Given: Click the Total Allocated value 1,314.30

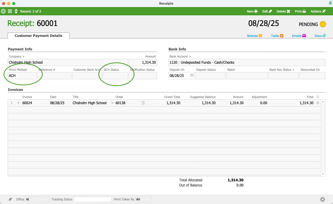Looking at the screenshot, I should click(236, 180).
